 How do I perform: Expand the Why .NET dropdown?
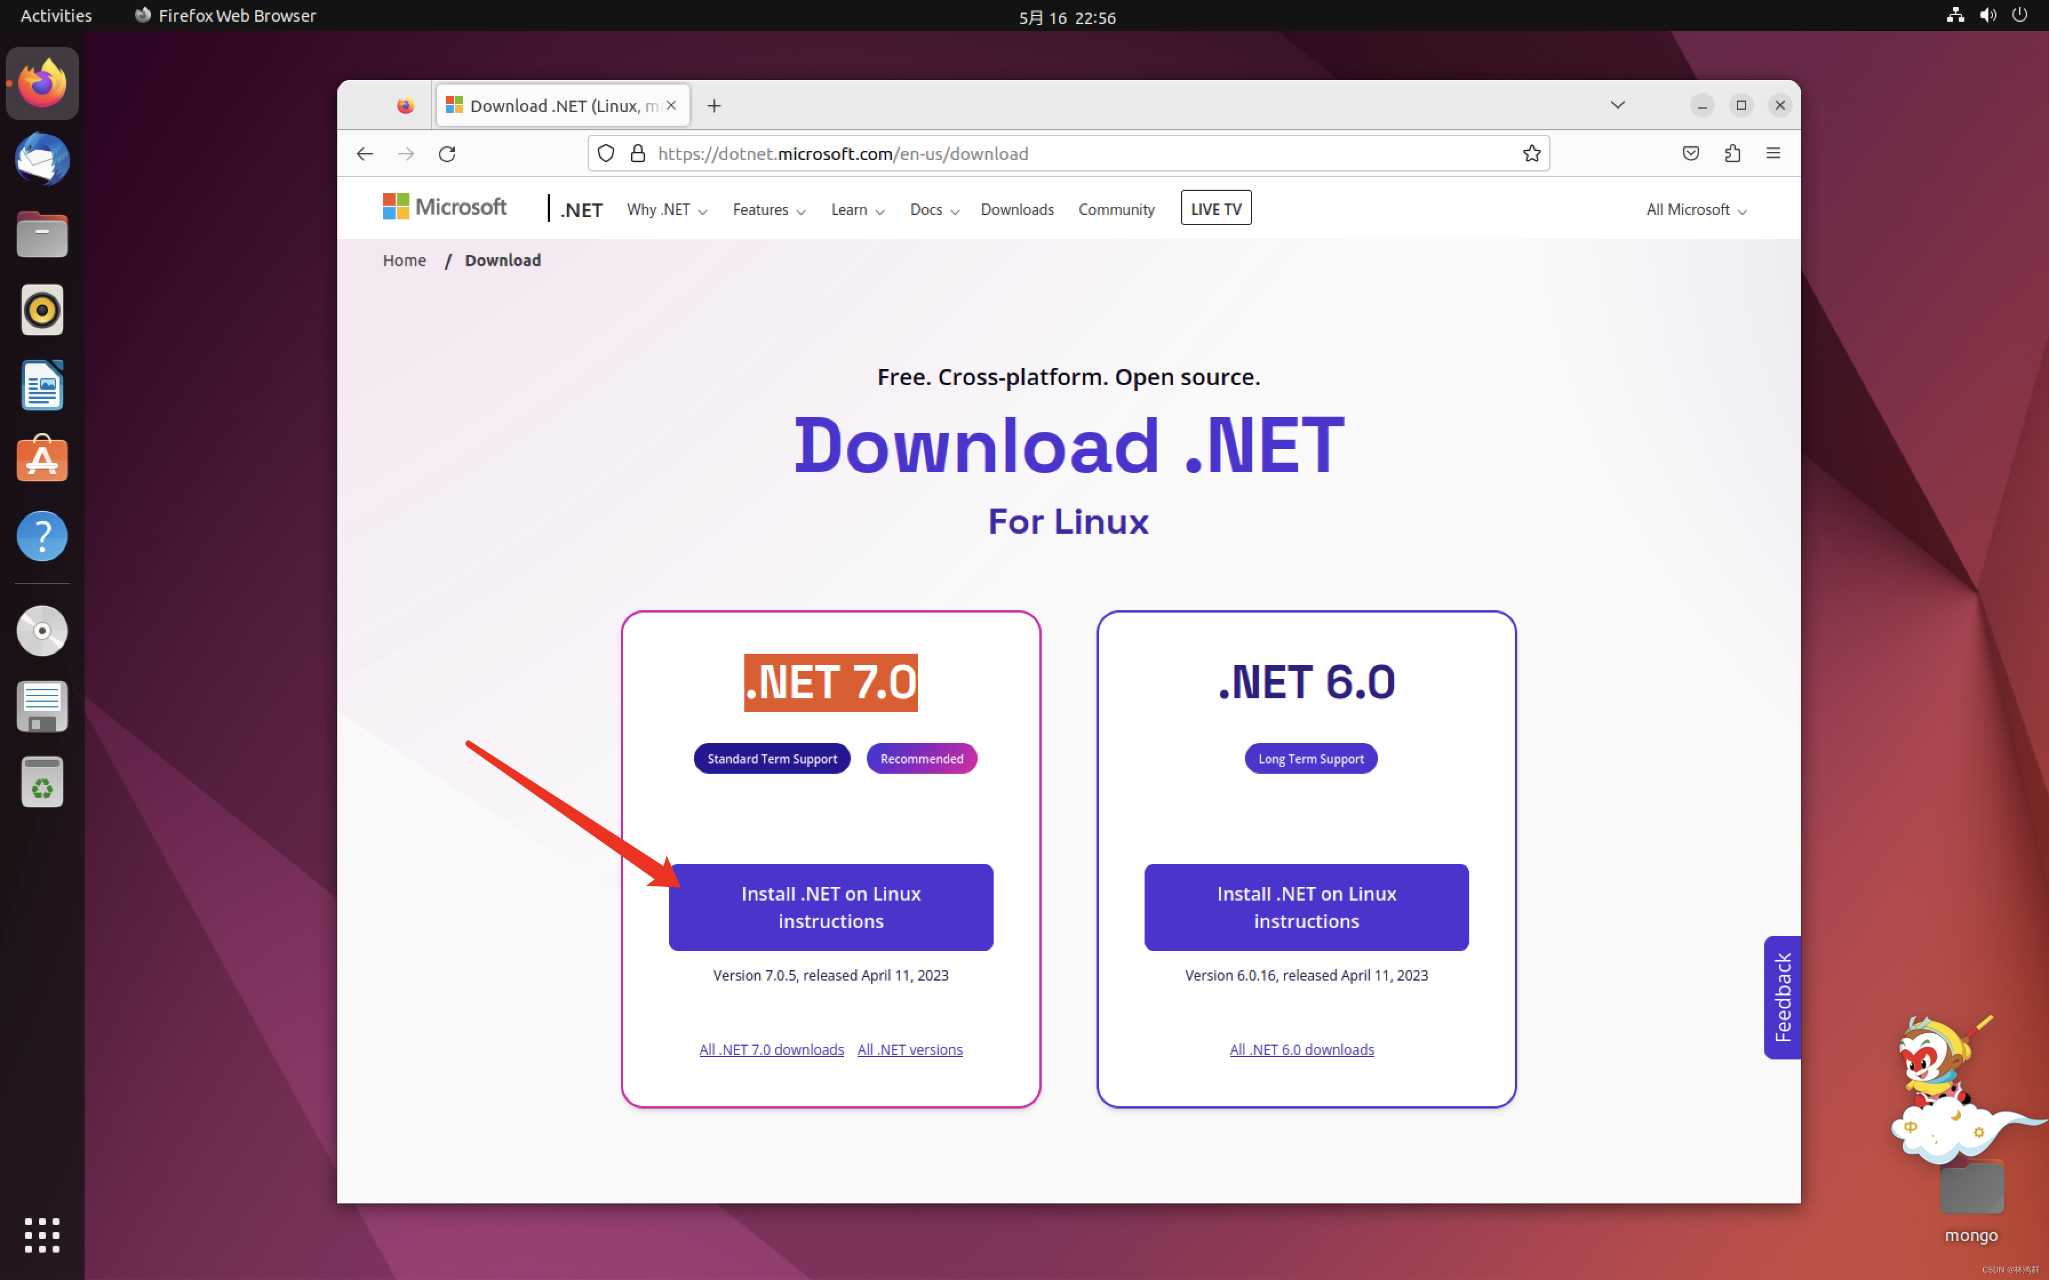pyautogui.click(x=667, y=209)
